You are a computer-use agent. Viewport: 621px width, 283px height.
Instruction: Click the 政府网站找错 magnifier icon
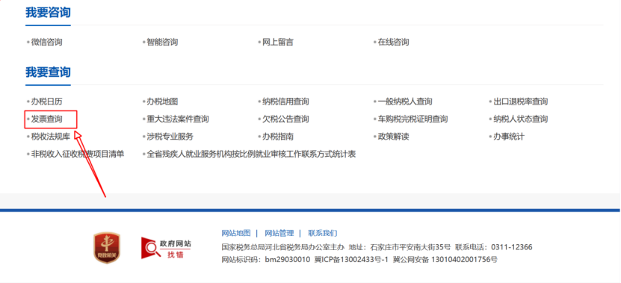pyautogui.click(x=149, y=248)
